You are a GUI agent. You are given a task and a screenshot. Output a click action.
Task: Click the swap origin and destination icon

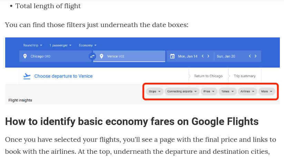coord(92,56)
